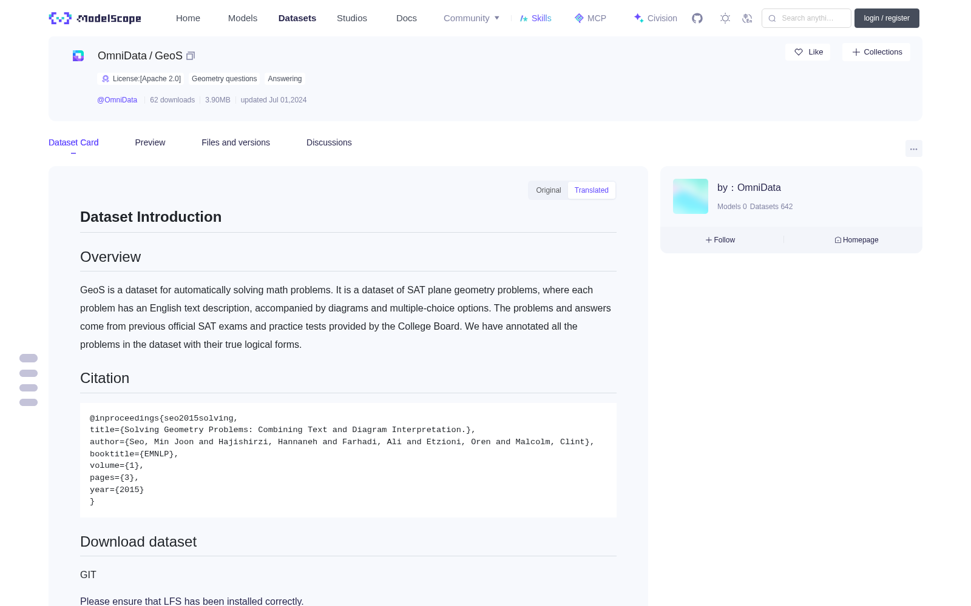Open the Datasets section

(x=297, y=18)
